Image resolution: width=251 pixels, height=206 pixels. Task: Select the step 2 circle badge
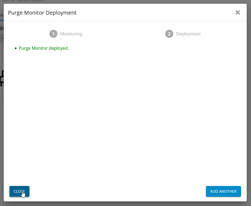[x=169, y=34]
